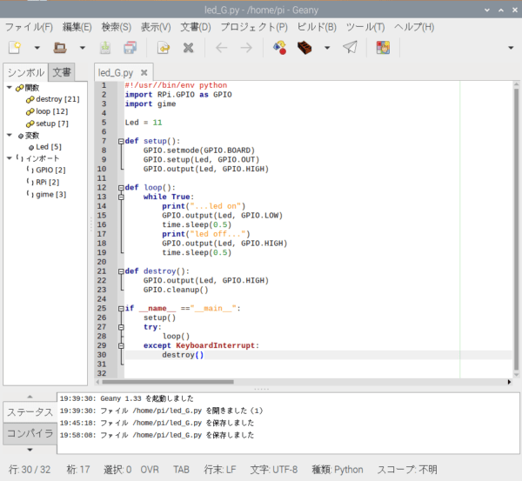The width and height of the screenshot is (522, 481).
Task: Collapse the 関数 tree group
Action: 10,88
